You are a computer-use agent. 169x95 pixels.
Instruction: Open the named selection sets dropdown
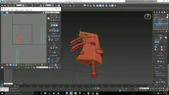click(x=81, y=5)
